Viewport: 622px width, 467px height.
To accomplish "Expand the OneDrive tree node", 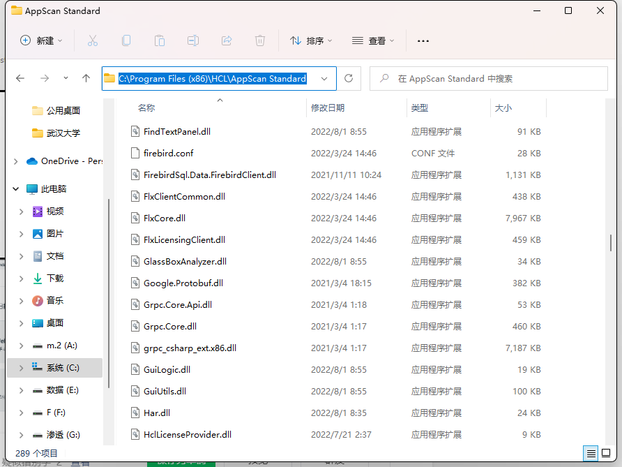I will pos(15,161).
